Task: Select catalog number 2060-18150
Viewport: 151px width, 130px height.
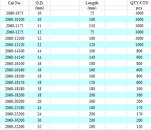Action: pyautogui.click(x=15, y=83)
